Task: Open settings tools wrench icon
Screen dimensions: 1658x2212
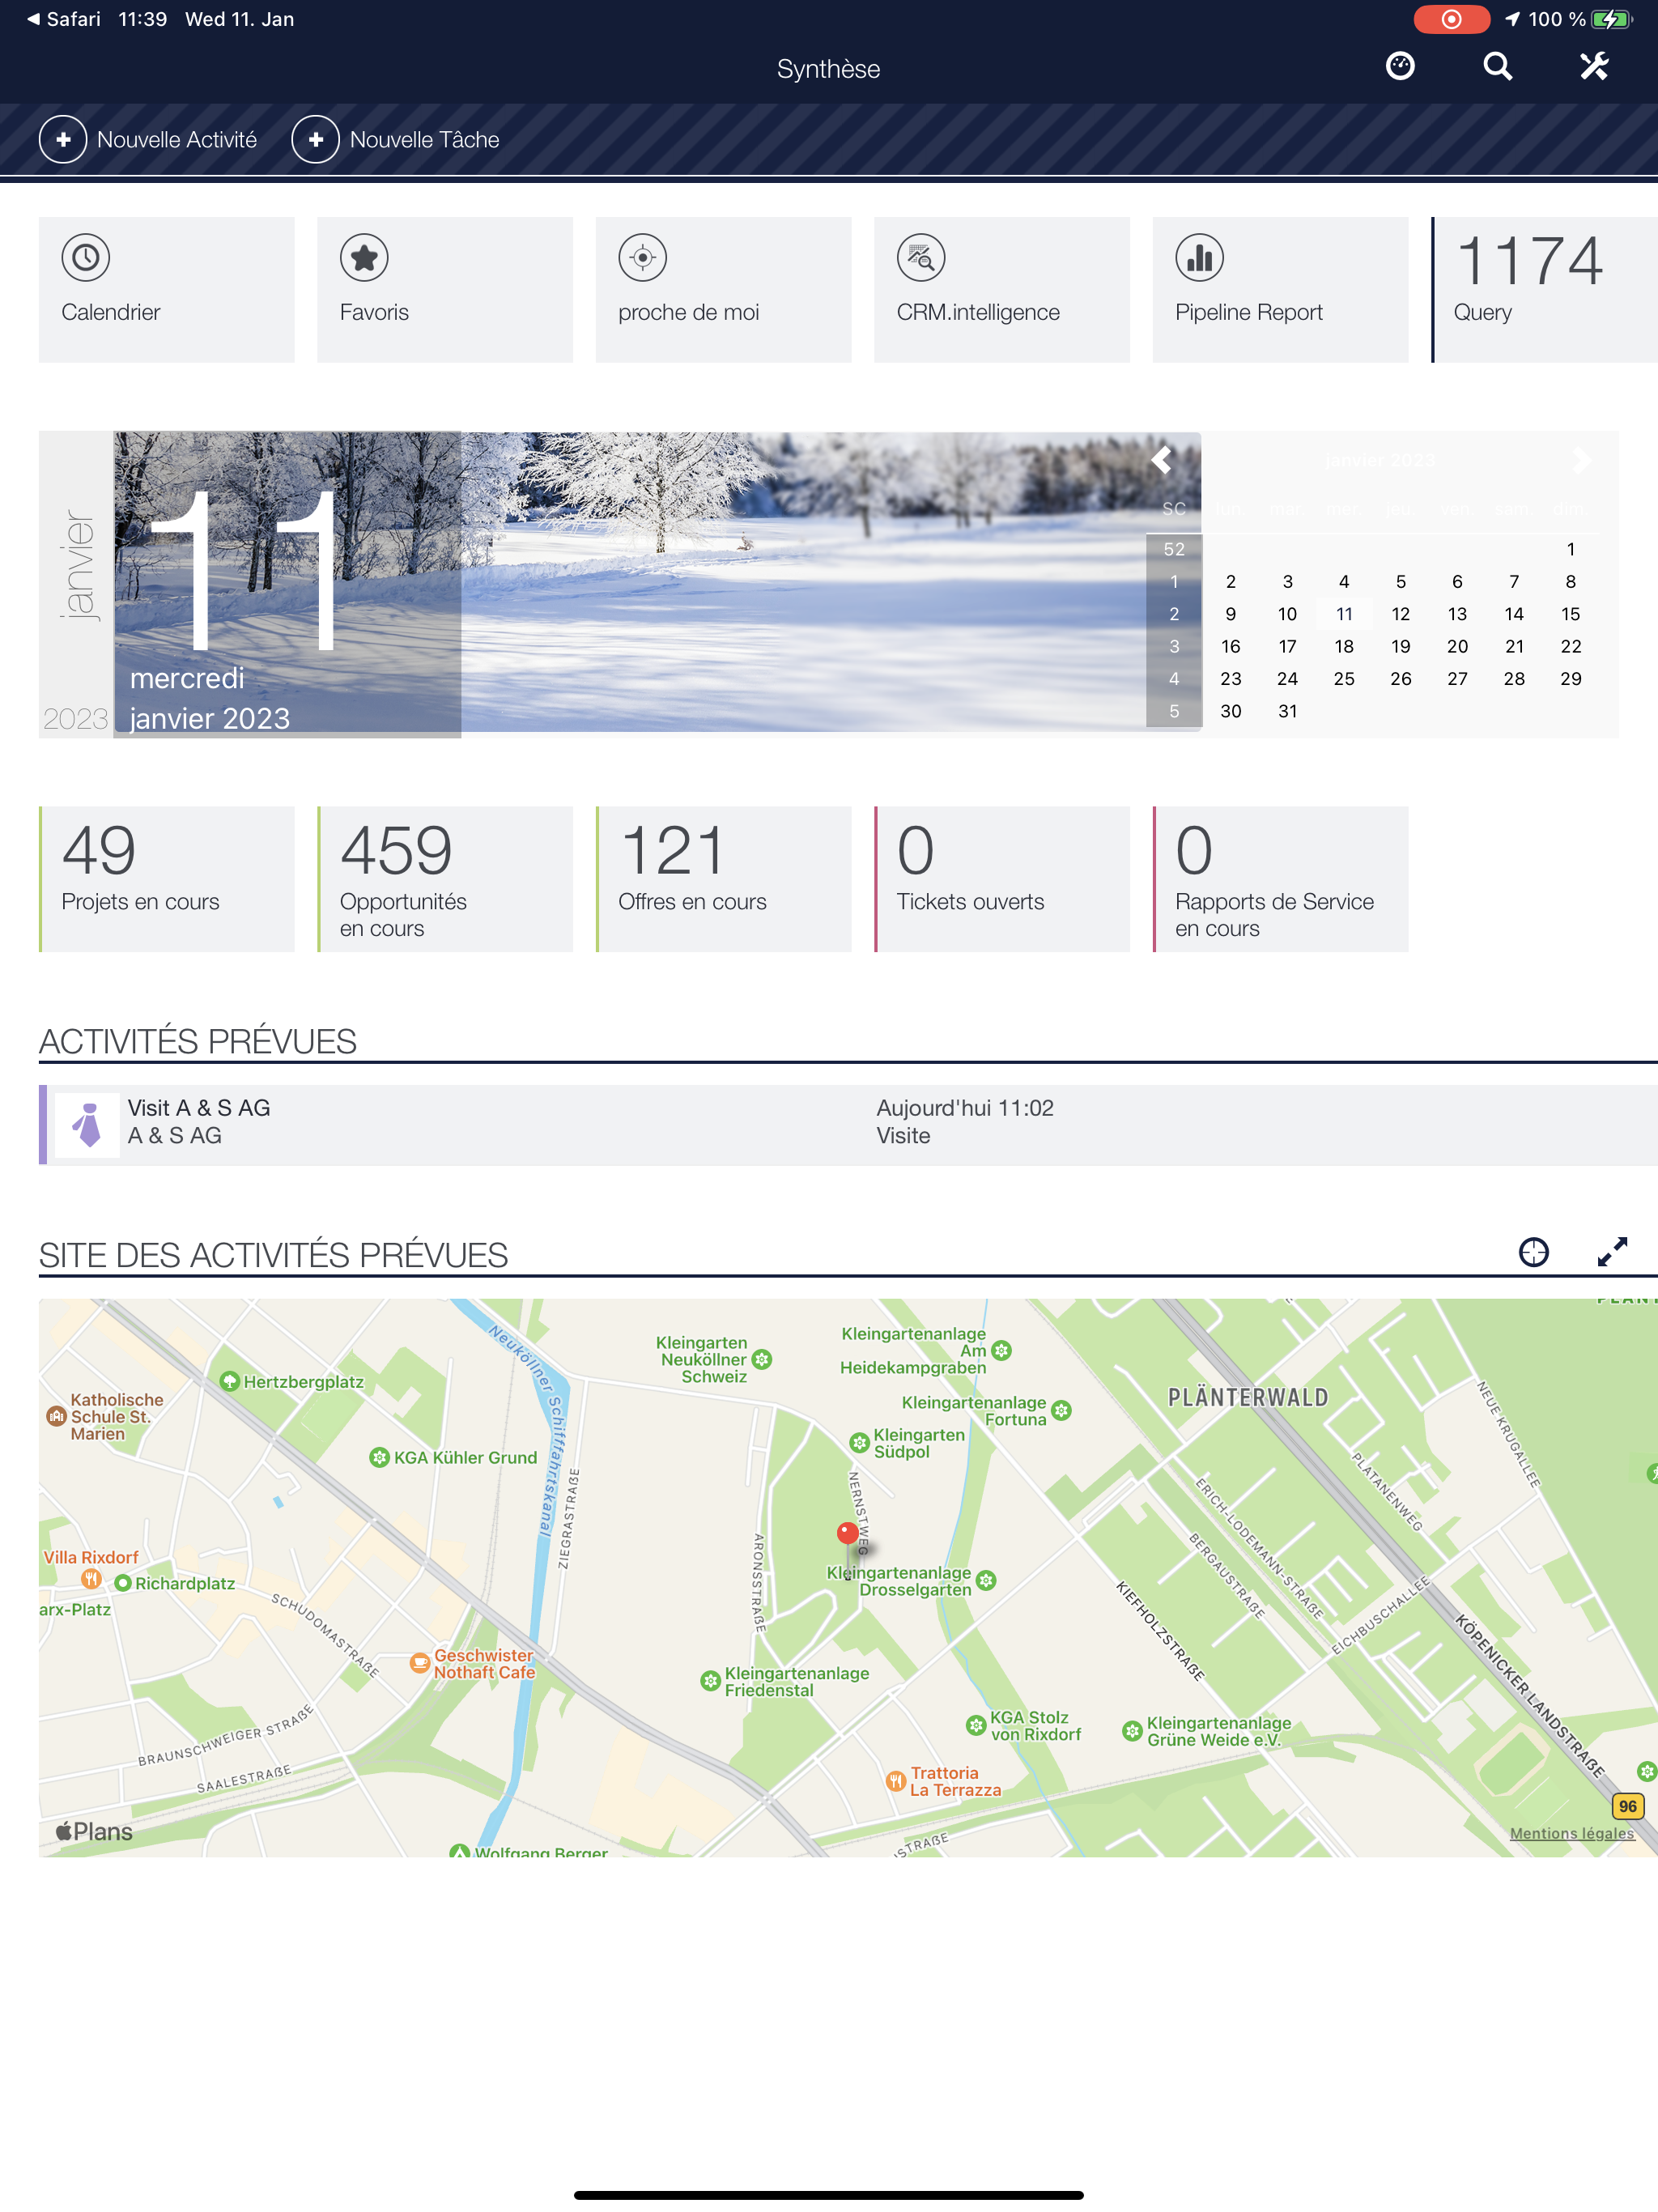Action: (x=1594, y=66)
